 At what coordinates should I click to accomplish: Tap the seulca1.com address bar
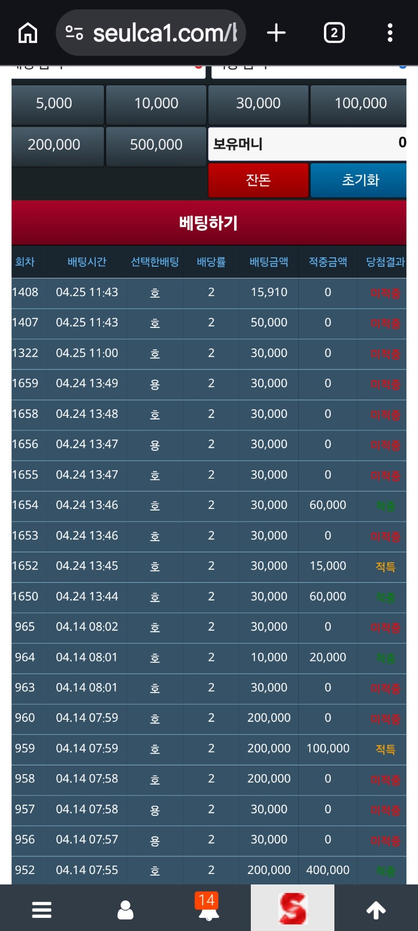[x=164, y=33]
